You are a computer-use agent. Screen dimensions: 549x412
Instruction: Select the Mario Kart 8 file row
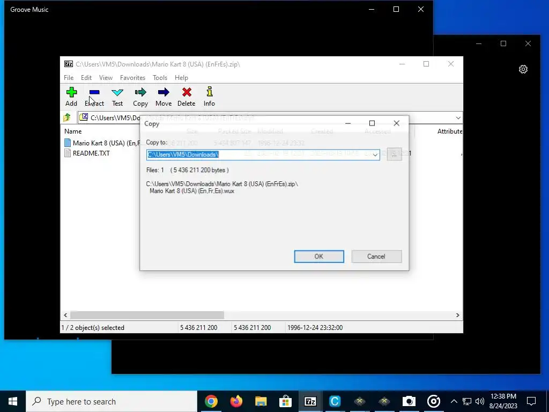point(102,143)
